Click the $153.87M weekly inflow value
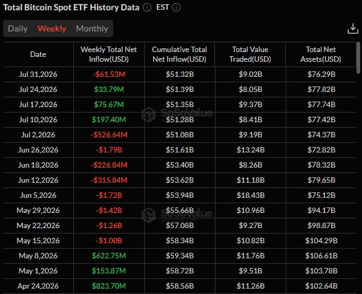The width and height of the screenshot is (362, 294). pos(109,271)
